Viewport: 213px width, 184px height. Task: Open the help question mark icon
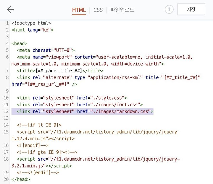coord(169,9)
